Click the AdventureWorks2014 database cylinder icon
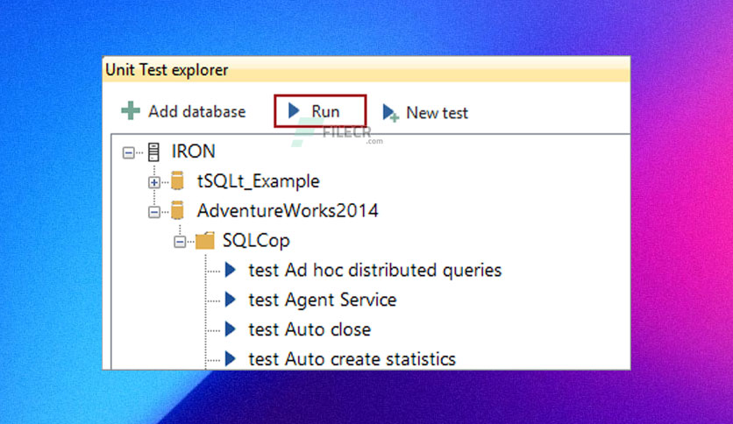The image size is (733, 424). click(177, 210)
